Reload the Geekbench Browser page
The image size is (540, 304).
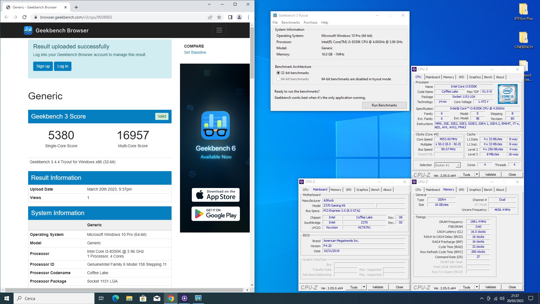point(24,17)
